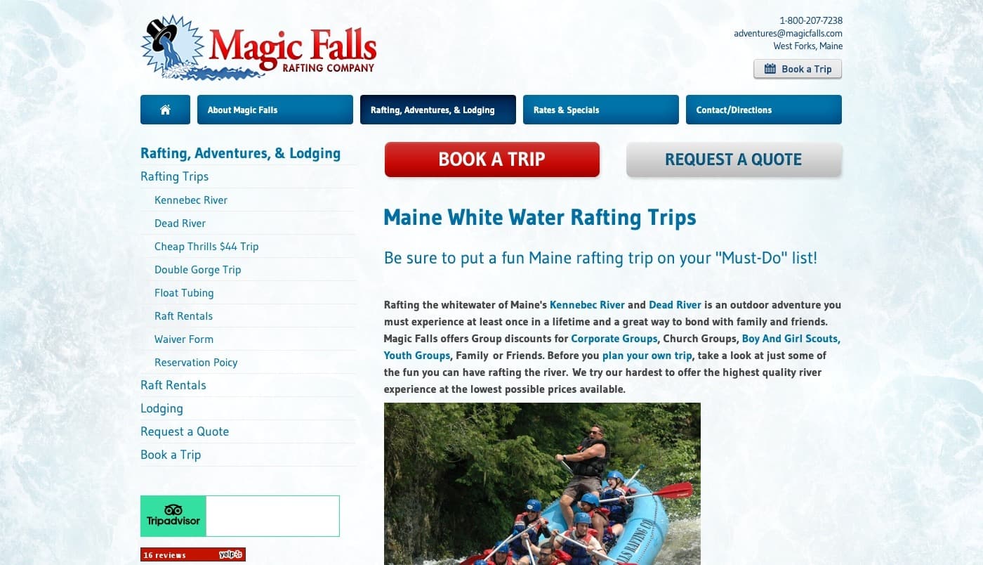The width and height of the screenshot is (983, 565).
Task: Click the calendar Book a Trip button
Action: pyautogui.click(x=798, y=69)
